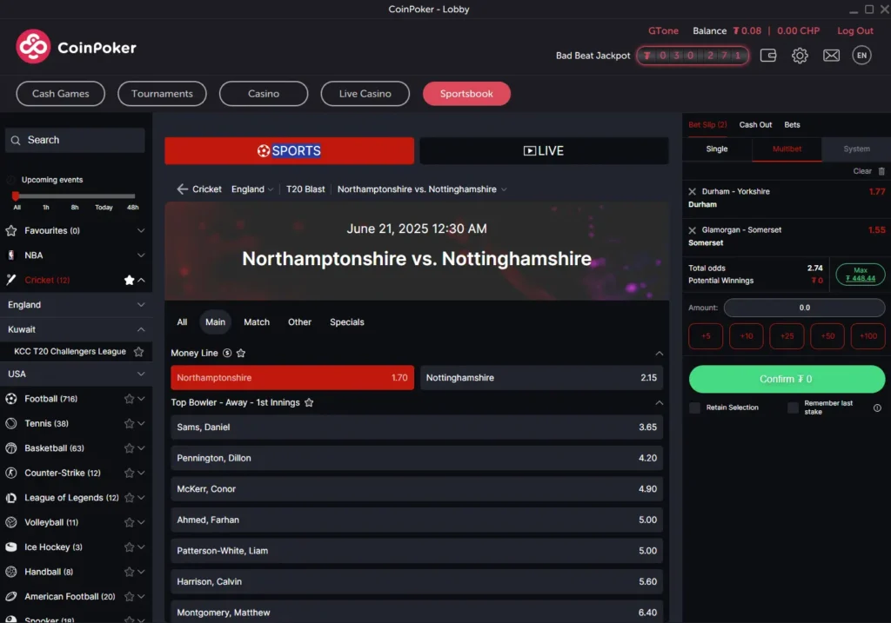This screenshot has height=623, width=891.
Task: Star the Volleyball sport
Action: coord(129,522)
